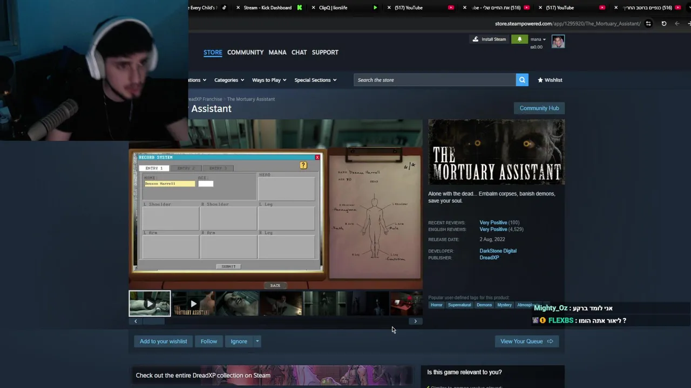Open the site settings icon beside the URL
691x388 pixels.
point(648,24)
